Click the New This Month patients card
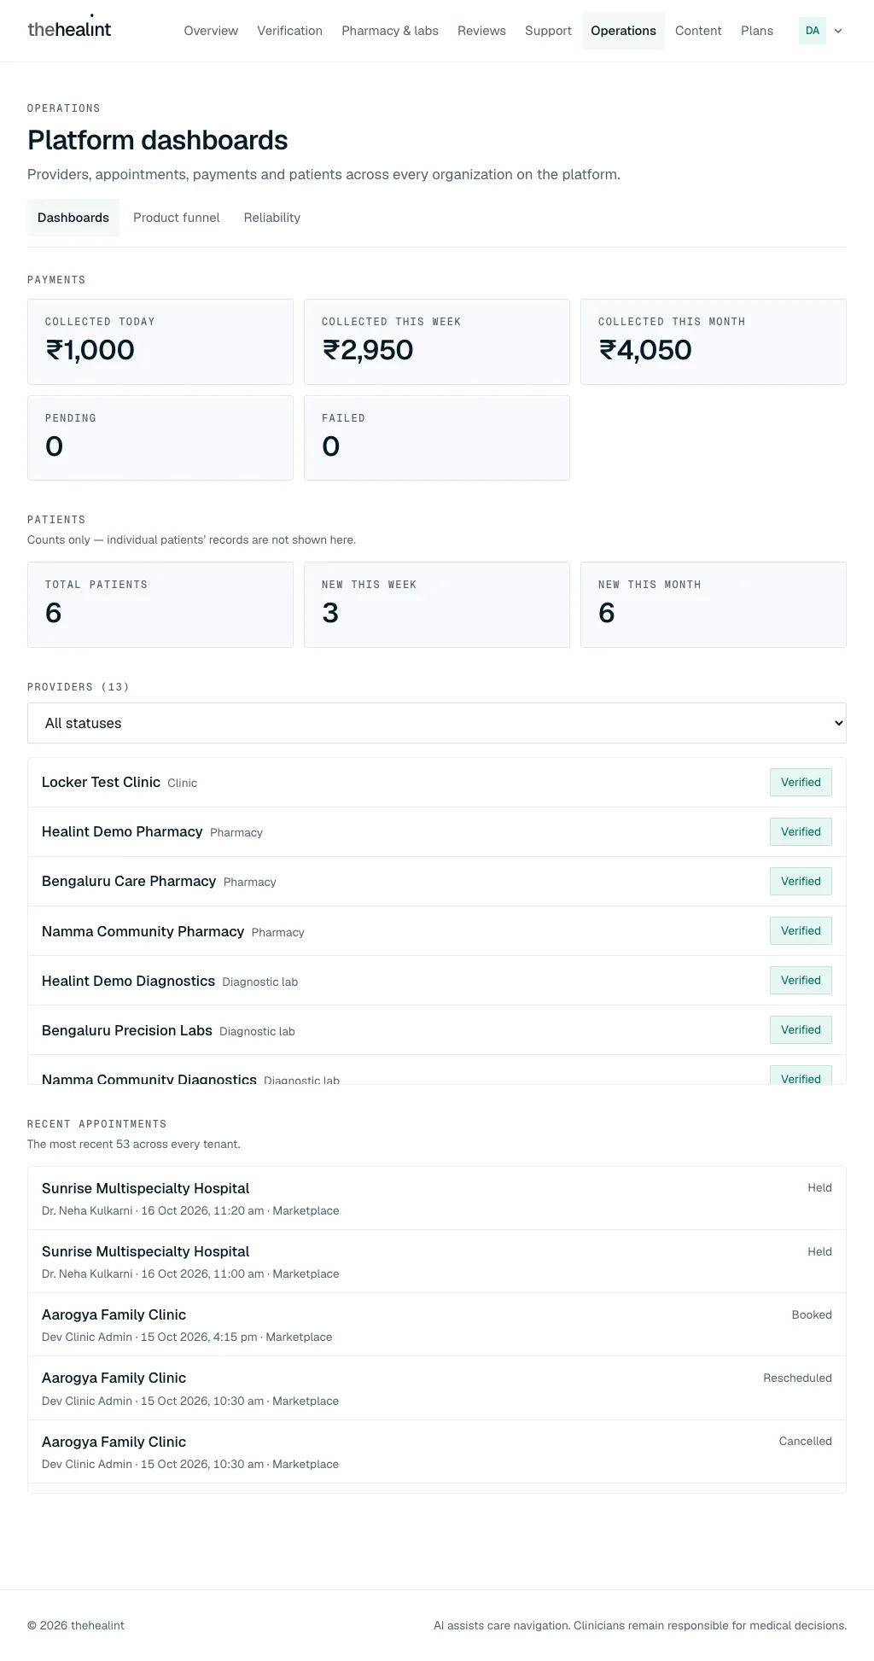The width and height of the screenshot is (874, 1661). (714, 604)
